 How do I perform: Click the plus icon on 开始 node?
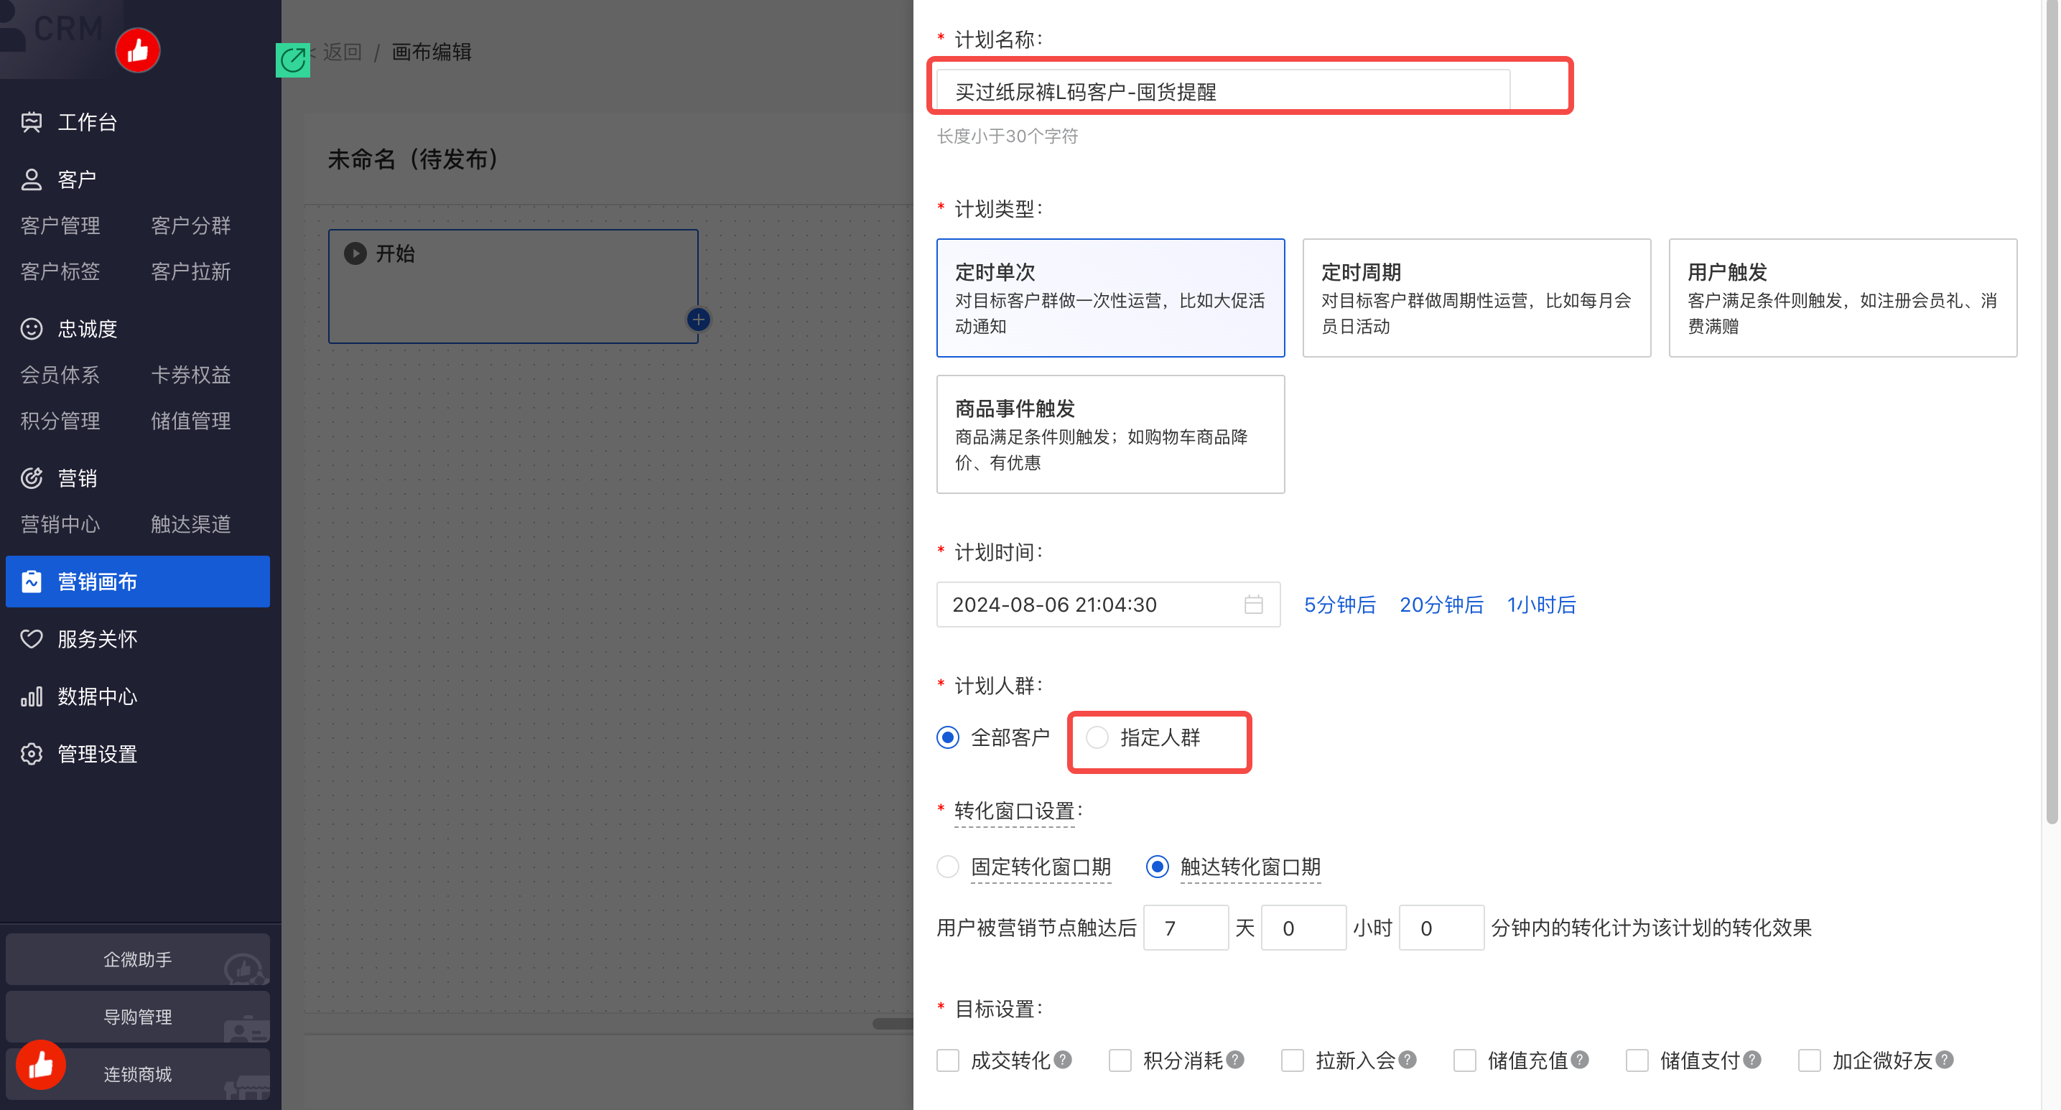point(699,320)
